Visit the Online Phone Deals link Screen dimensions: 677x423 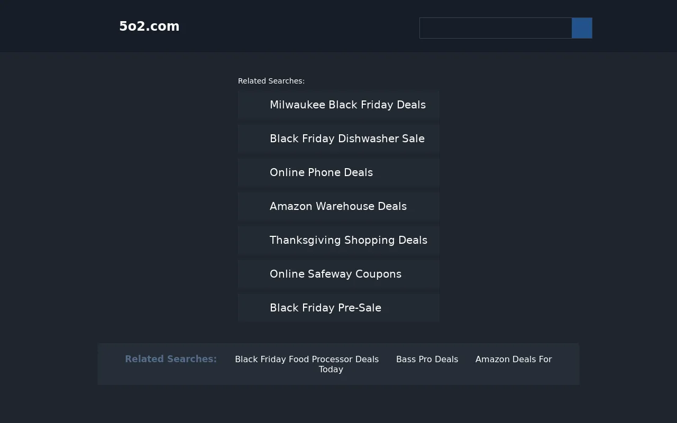point(338,172)
